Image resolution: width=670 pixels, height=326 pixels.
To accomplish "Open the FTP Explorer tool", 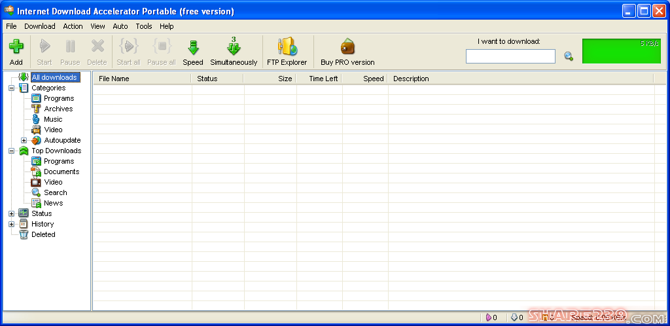I will point(287,52).
